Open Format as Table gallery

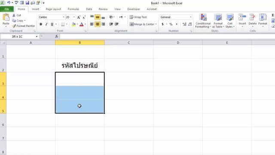click(218, 21)
